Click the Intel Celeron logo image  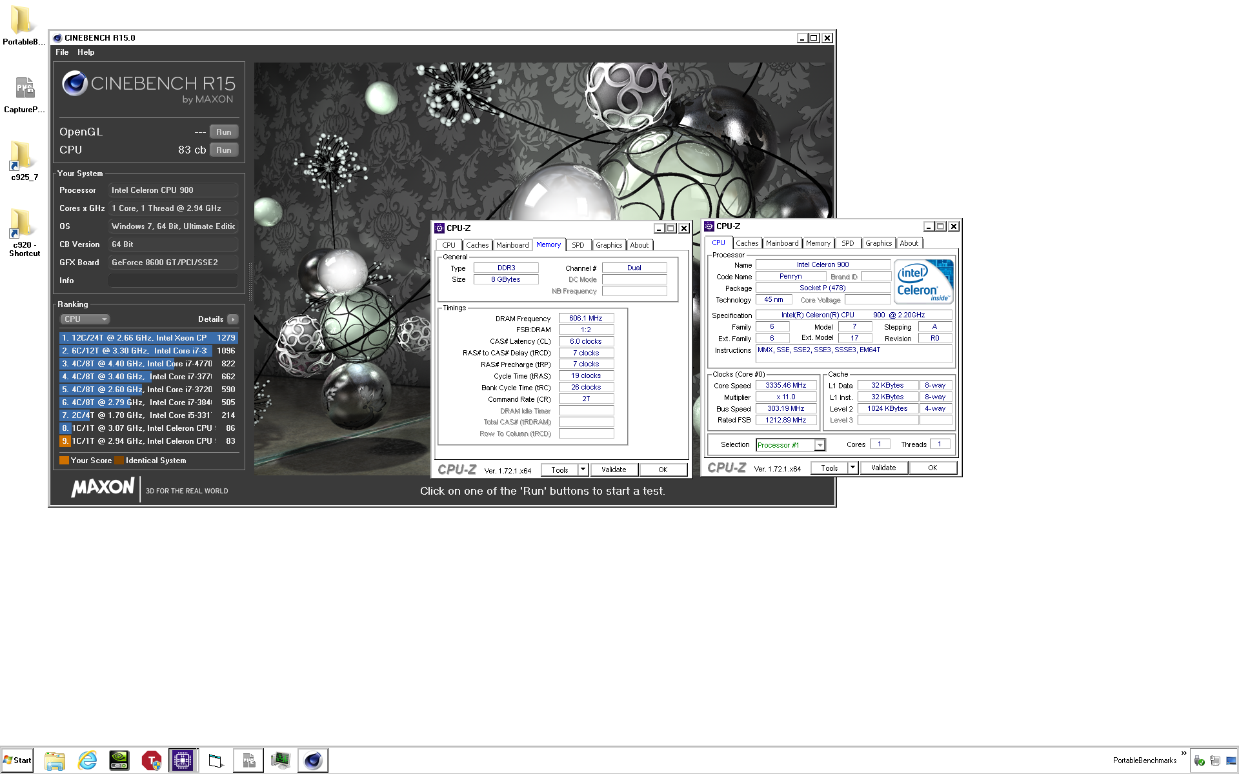[923, 282]
